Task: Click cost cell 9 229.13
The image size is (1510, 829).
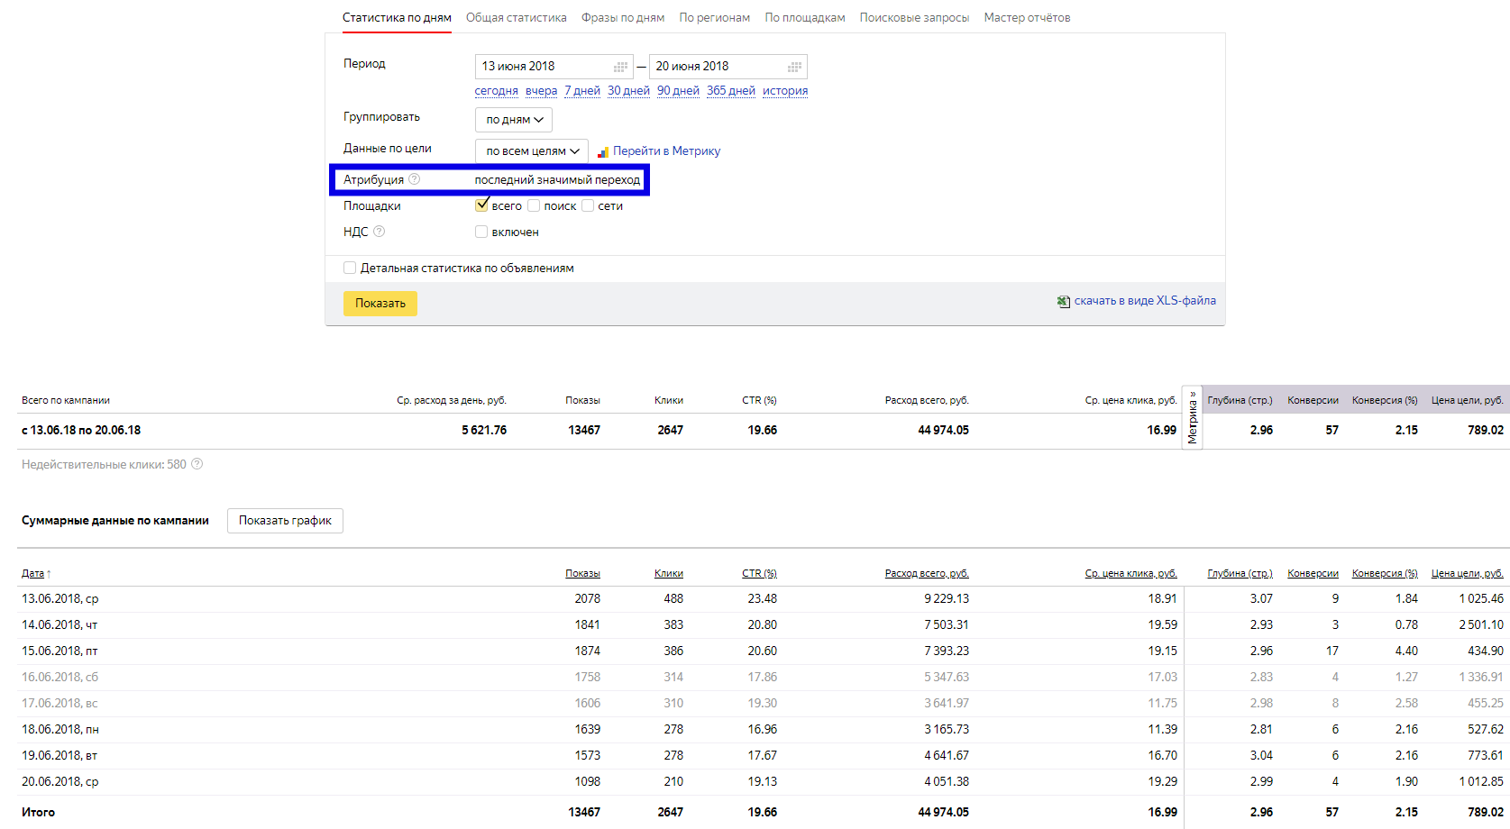Action: point(947,598)
